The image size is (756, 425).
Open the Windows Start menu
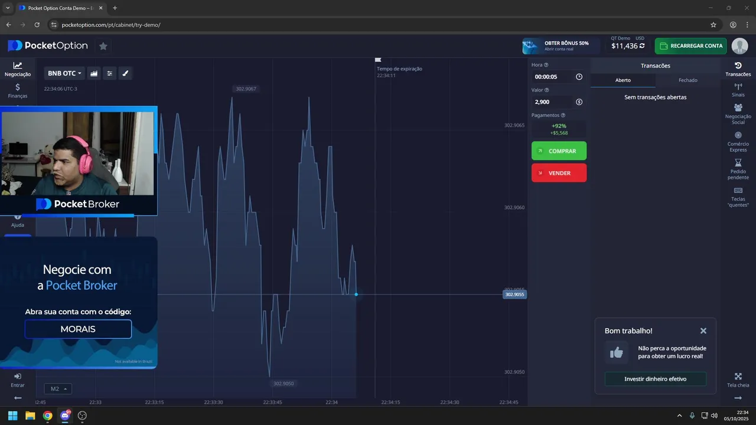pyautogui.click(x=12, y=416)
